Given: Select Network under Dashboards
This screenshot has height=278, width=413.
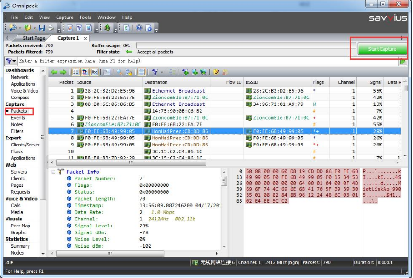Looking at the screenshot, I should pyautogui.click(x=19, y=77).
